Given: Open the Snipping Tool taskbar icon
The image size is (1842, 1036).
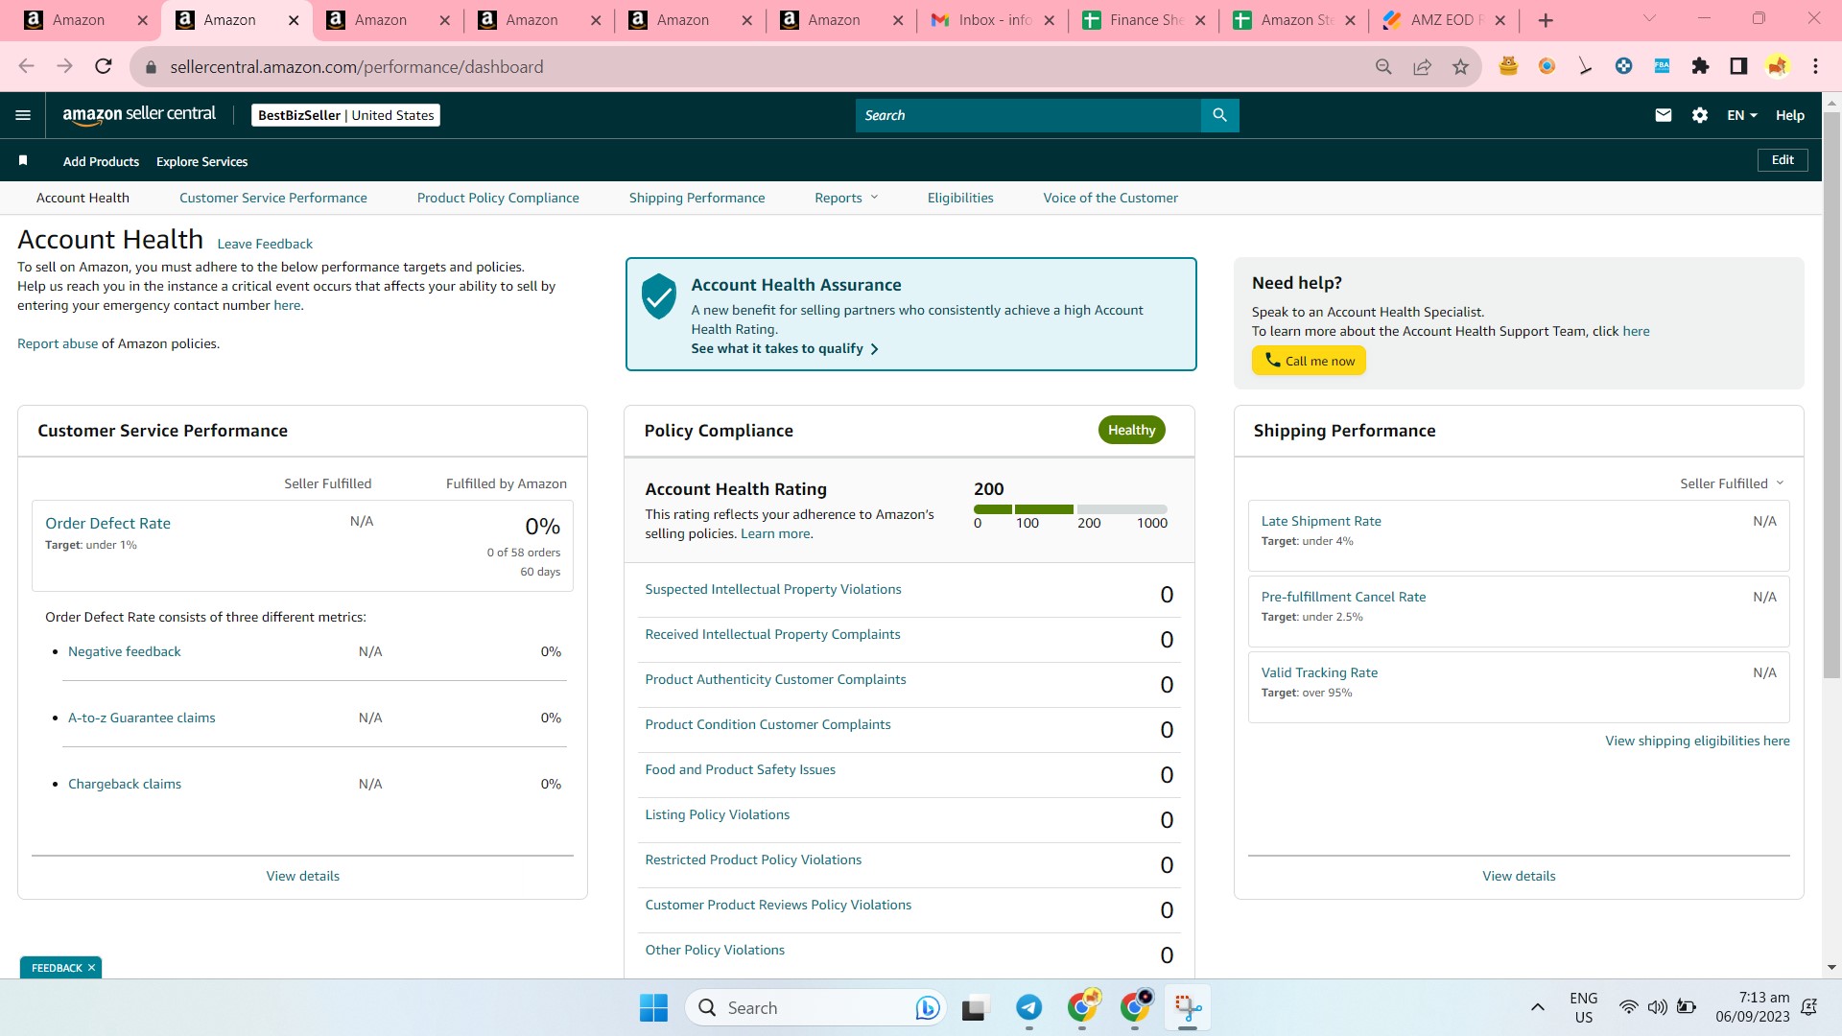Looking at the screenshot, I should point(1188,1008).
